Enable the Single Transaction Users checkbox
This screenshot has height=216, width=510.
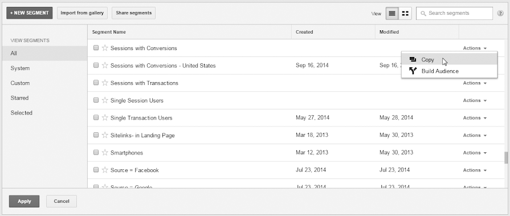click(x=96, y=117)
